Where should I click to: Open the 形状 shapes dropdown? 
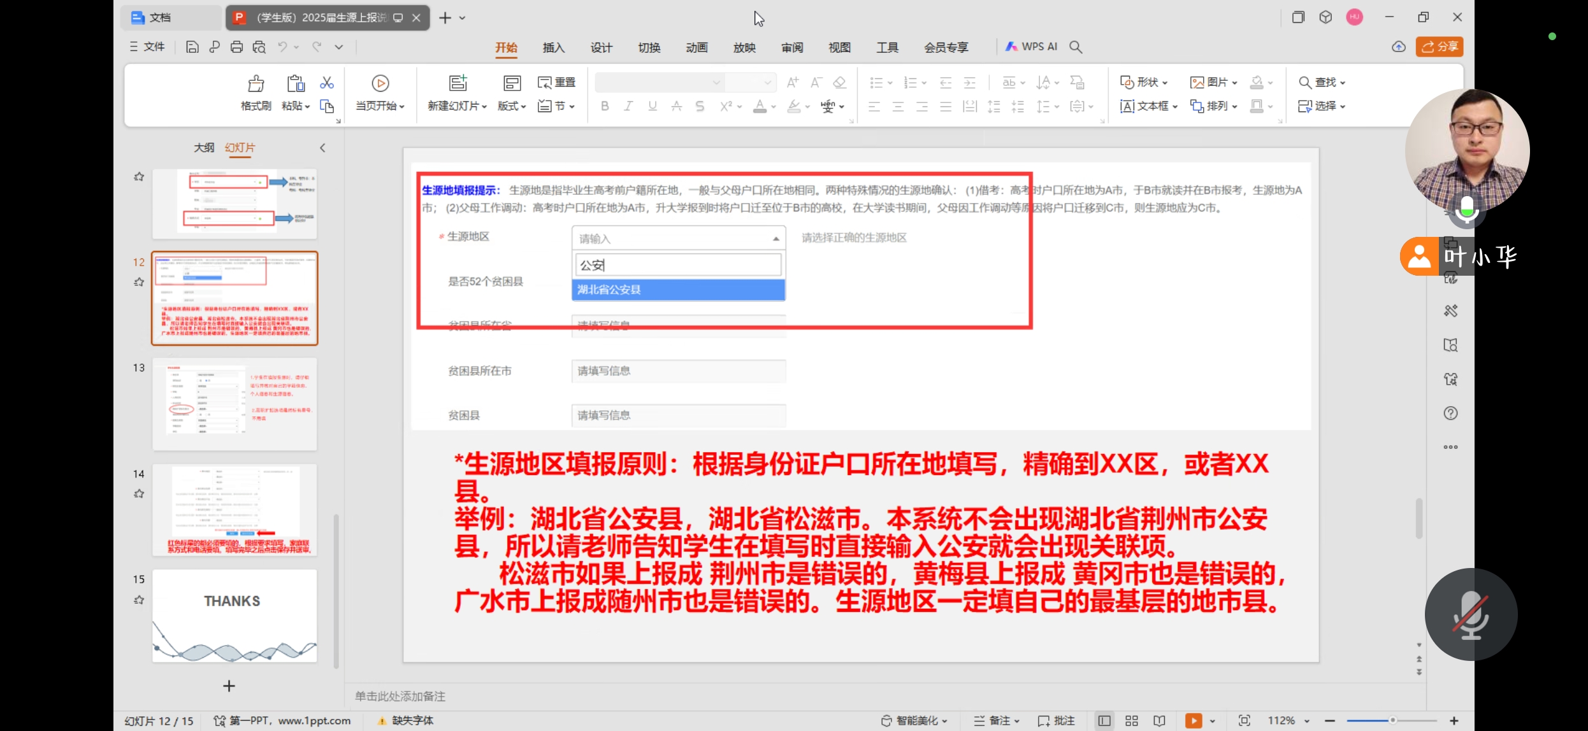tap(1144, 82)
